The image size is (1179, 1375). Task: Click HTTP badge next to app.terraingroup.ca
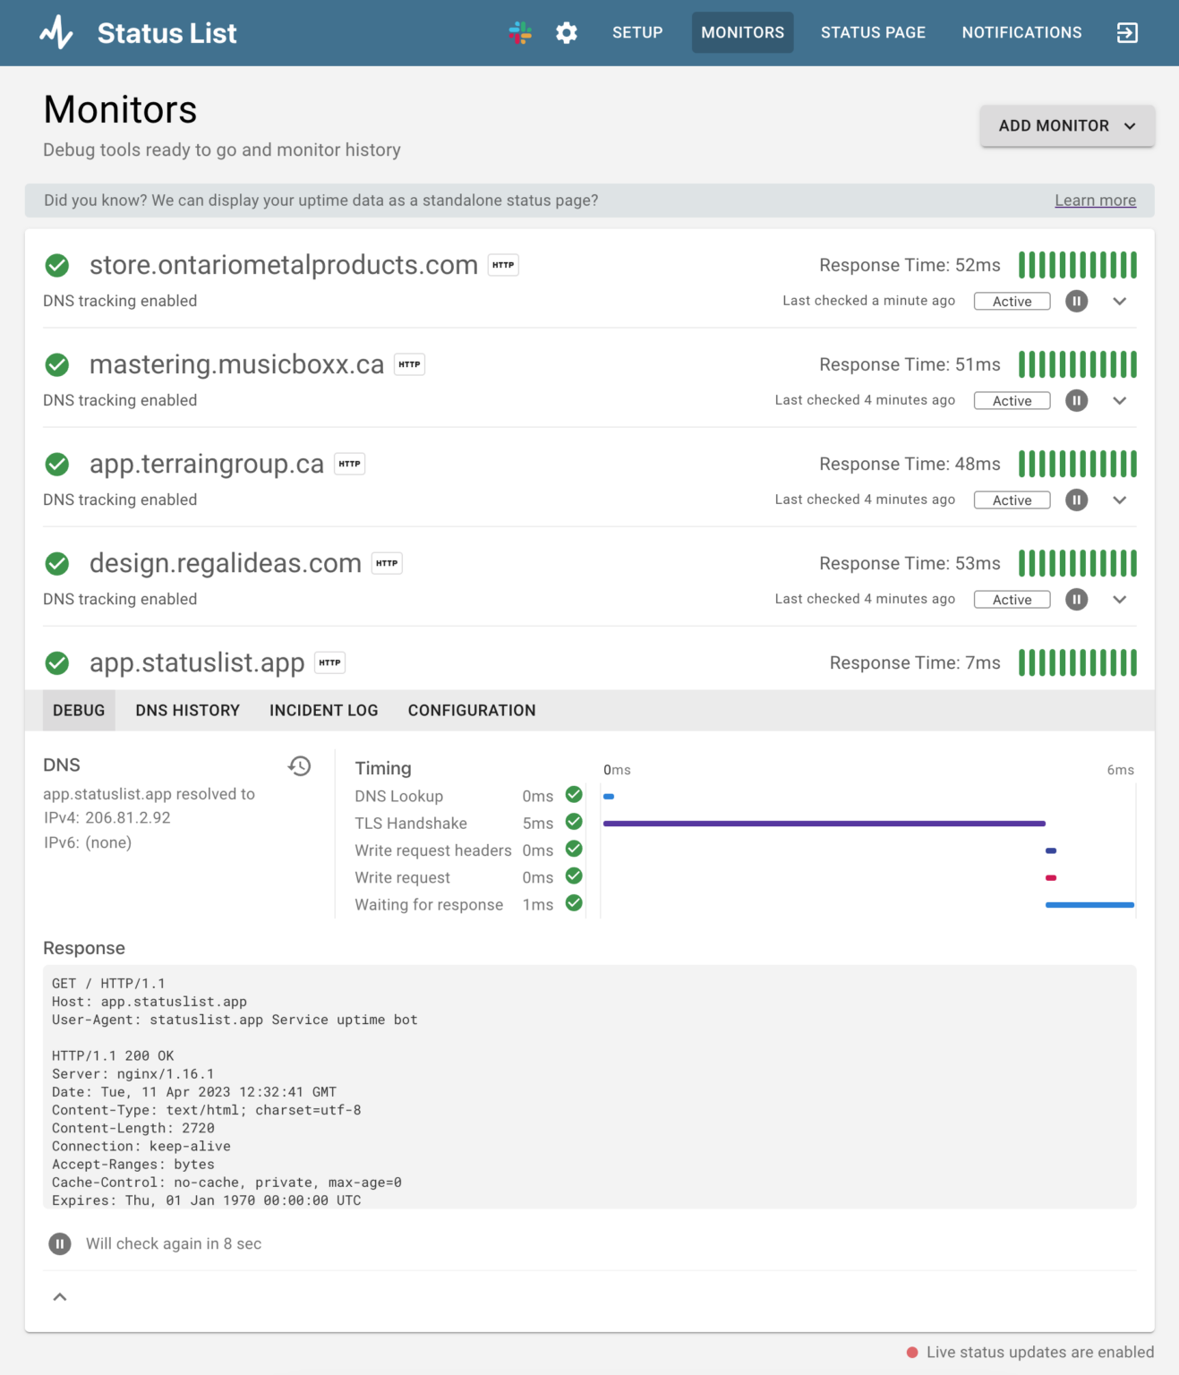(350, 464)
